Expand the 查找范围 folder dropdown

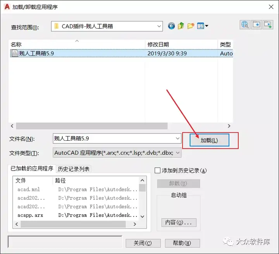(x=159, y=26)
